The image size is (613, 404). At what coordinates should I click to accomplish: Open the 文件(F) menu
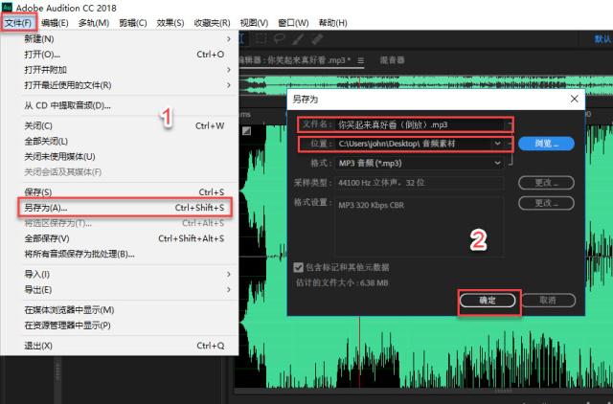tap(18, 23)
